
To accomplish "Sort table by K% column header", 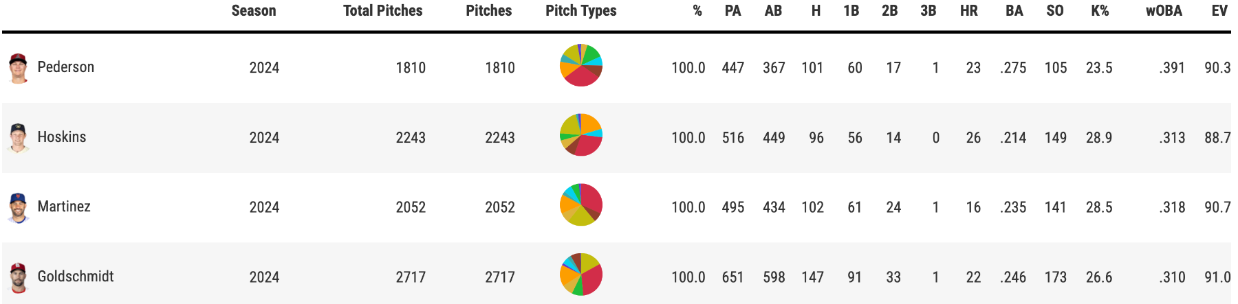I will click(x=1100, y=11).
